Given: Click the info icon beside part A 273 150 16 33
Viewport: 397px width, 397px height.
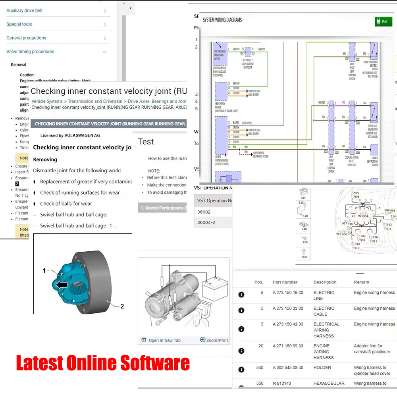Looking at the screenshot, I should point(241,295).
